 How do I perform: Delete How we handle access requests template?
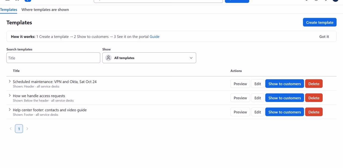pyautogui.click(x=314, y=98)
